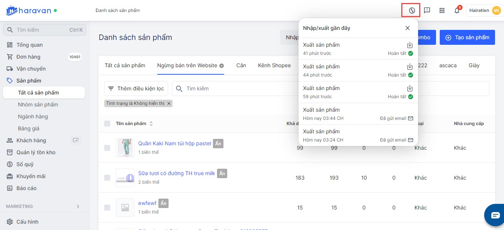Download the export from 44 phút trước
Viewport: 504px width, 230px height.
pyautogui.click(x=410, y=67)
